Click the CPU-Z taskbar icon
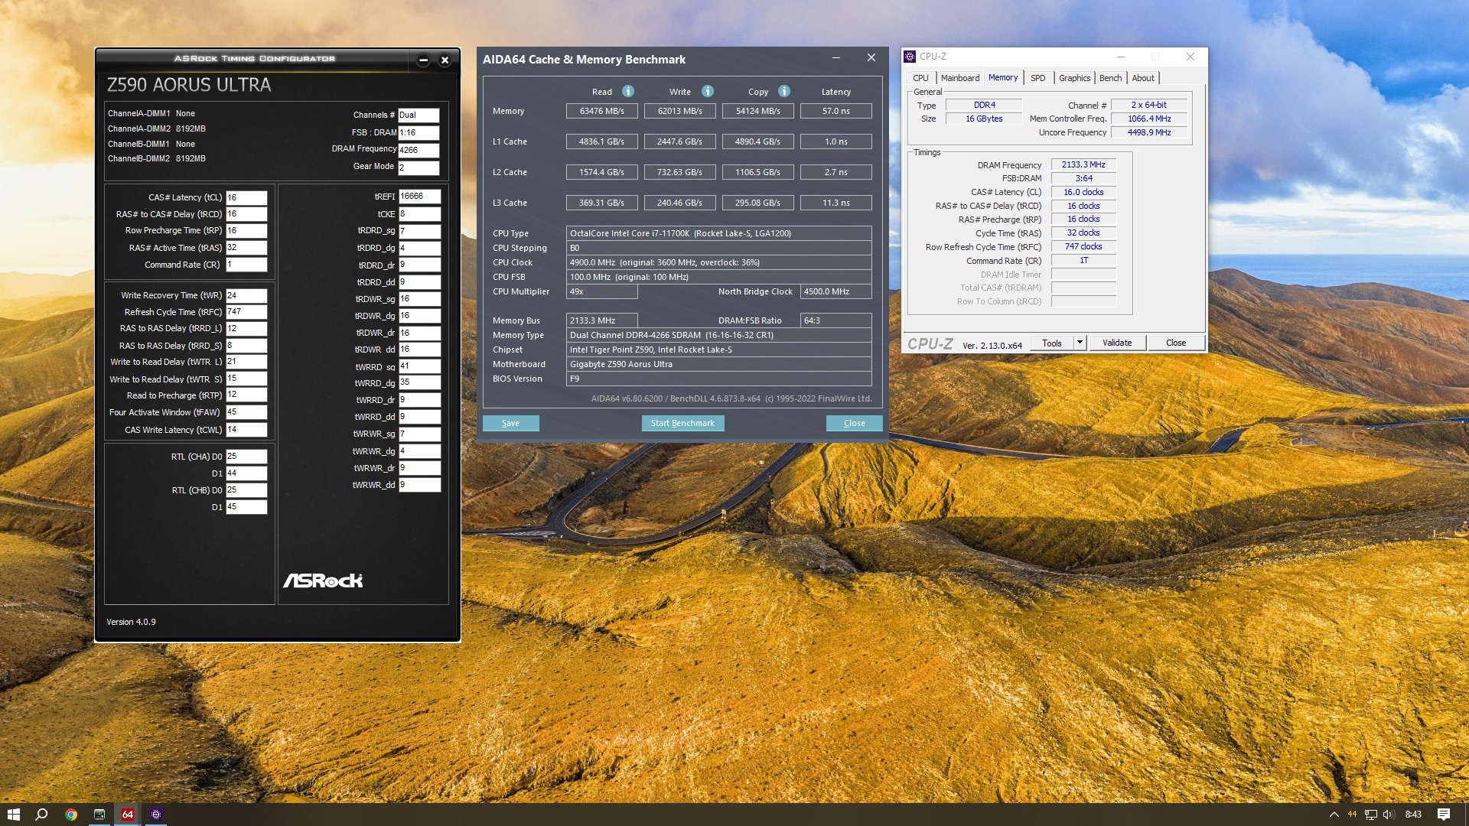Image resolution: width=1469 pixels, height=826 pixels. pyautogui.click(x=156, y=815)
